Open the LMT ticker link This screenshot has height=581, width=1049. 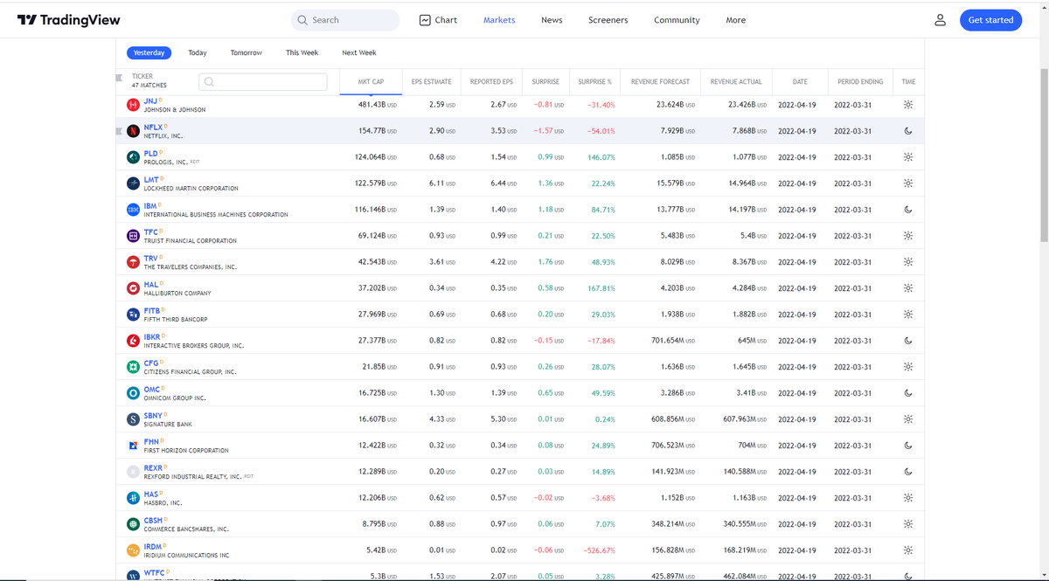(x=151, y=180)
